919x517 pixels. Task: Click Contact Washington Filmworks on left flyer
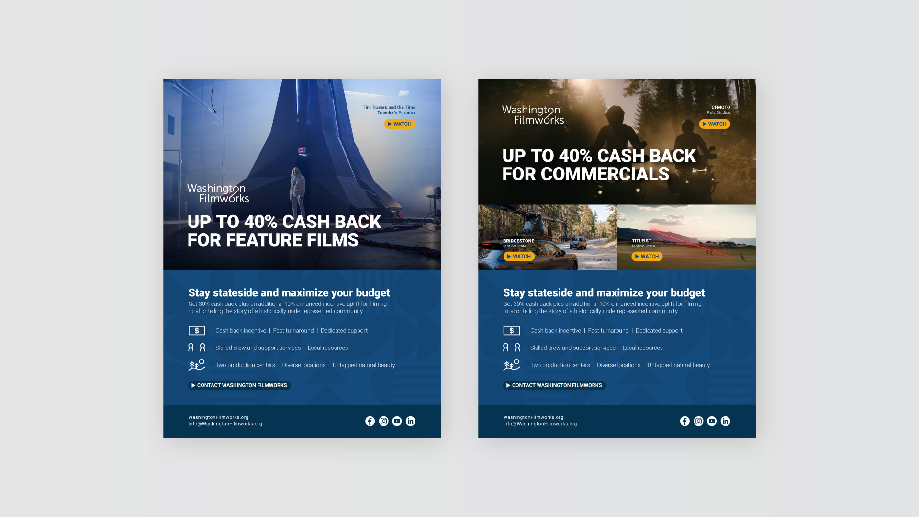coord(239,385)
